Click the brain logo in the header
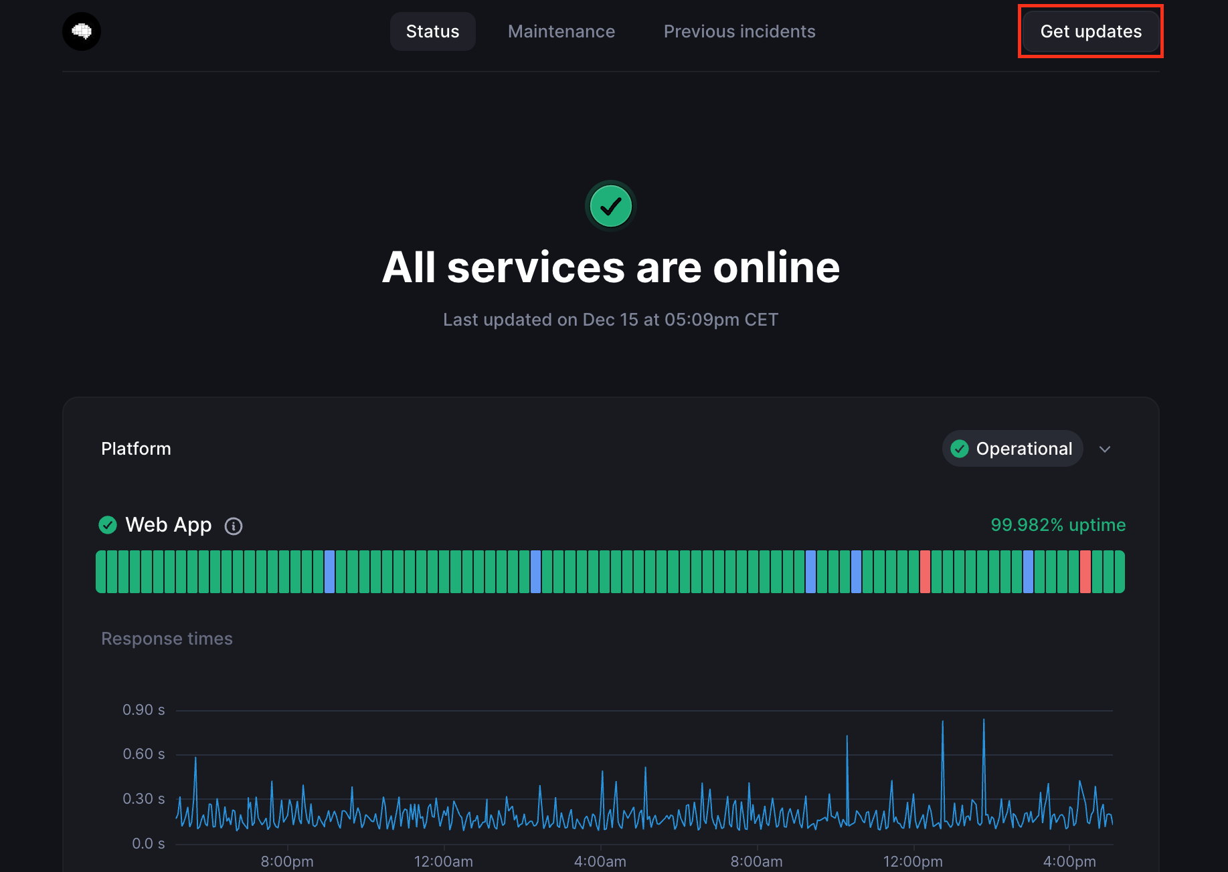 82,31
